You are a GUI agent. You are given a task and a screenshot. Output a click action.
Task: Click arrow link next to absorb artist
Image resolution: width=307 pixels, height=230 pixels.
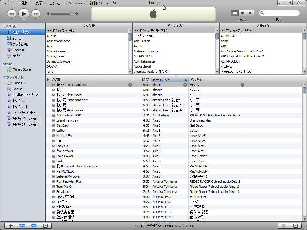(185, 85)
